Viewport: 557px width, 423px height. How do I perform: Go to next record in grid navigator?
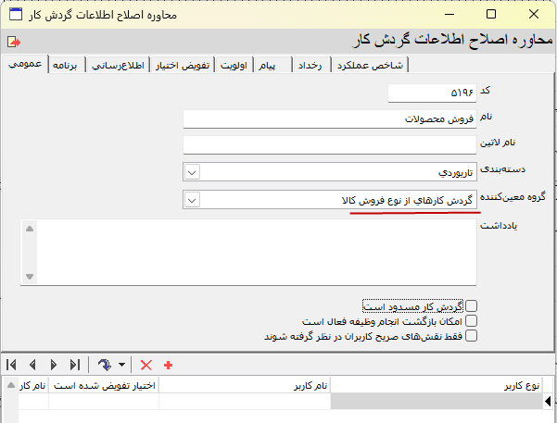point(54,365)
